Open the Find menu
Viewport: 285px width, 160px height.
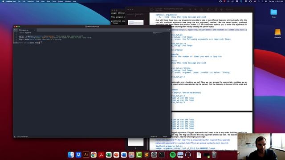(x=37, y=1)
